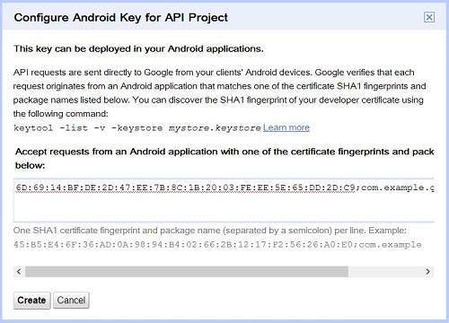
Task: Close the Configure Android Key dialog
Action: 429,17
